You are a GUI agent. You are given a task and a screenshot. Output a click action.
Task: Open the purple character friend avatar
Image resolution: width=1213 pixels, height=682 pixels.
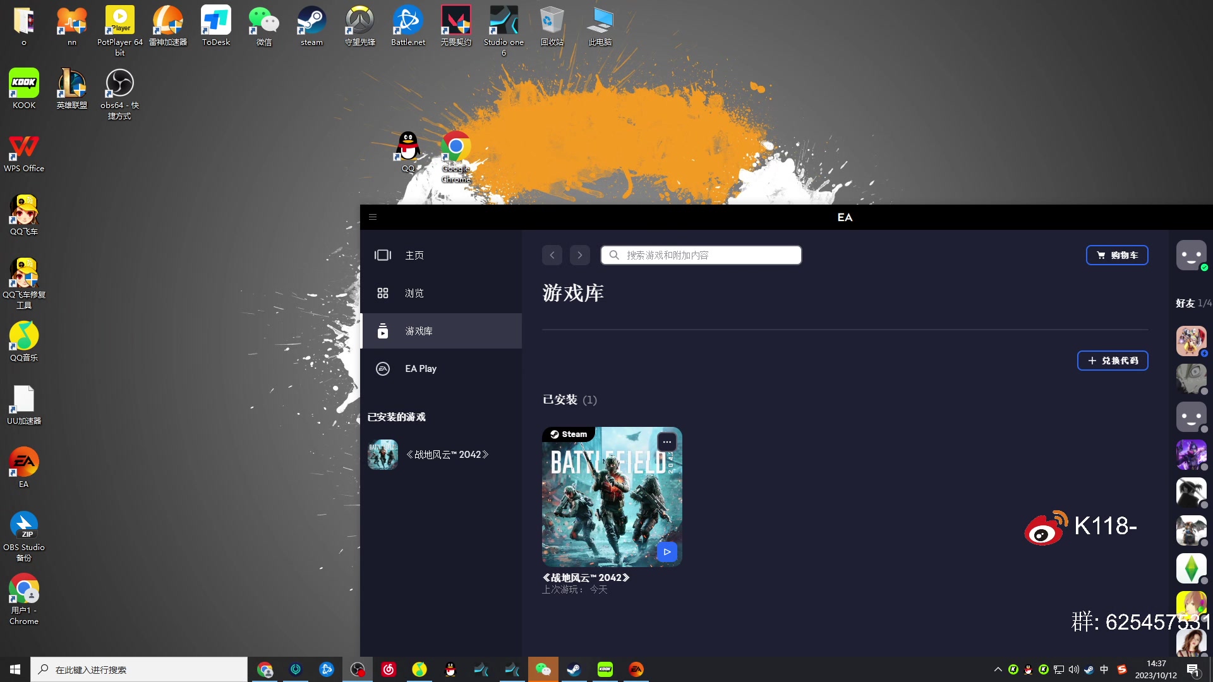[x=1192, y=455]
